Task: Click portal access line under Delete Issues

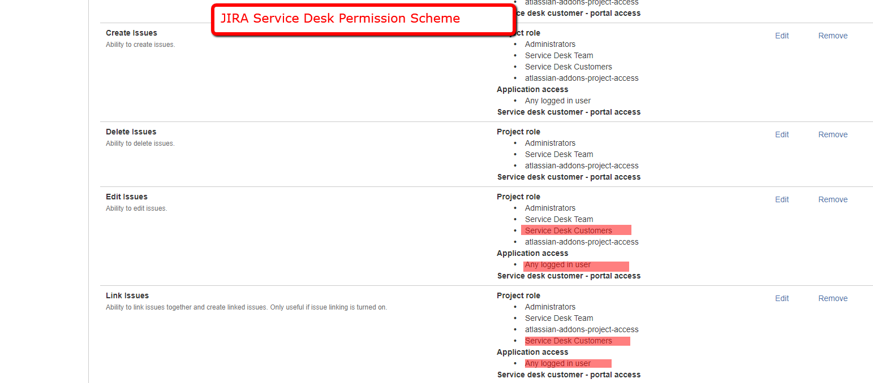Action: point(569,177)
